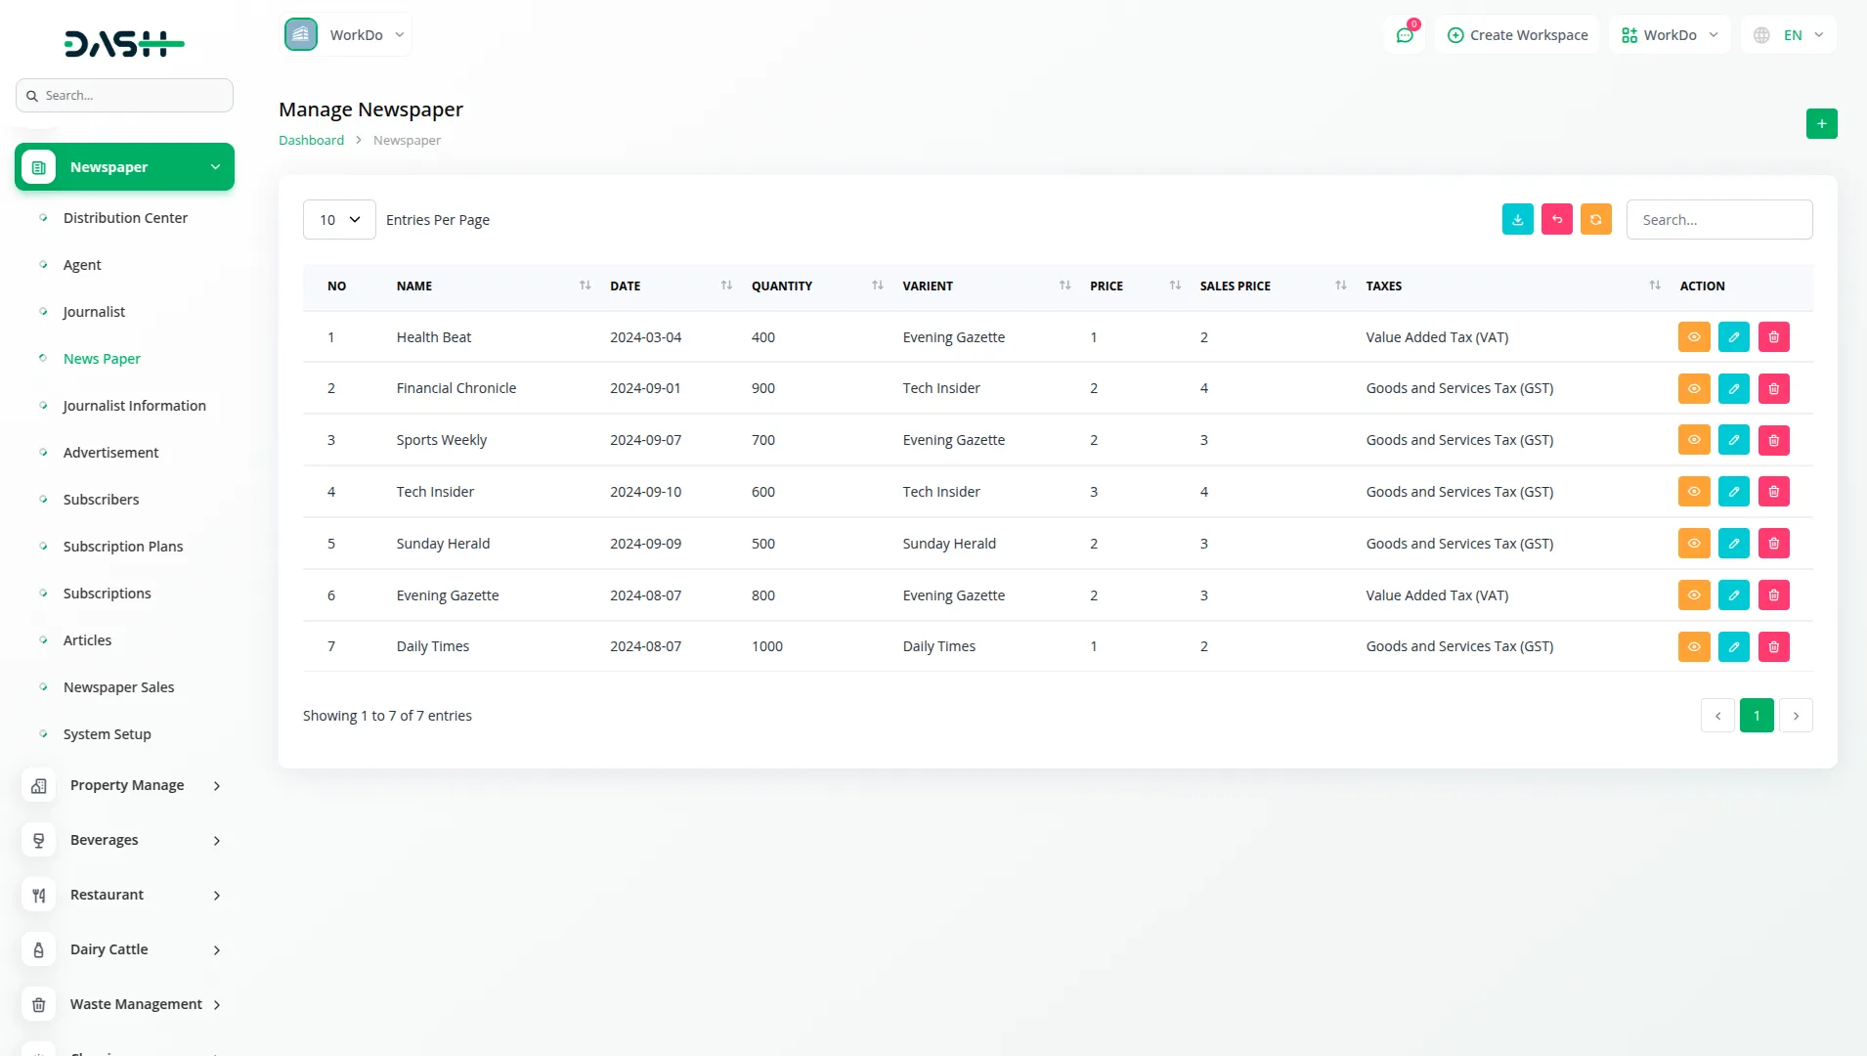Expand the Property Manage sidebar menu

tap(127, 785)
